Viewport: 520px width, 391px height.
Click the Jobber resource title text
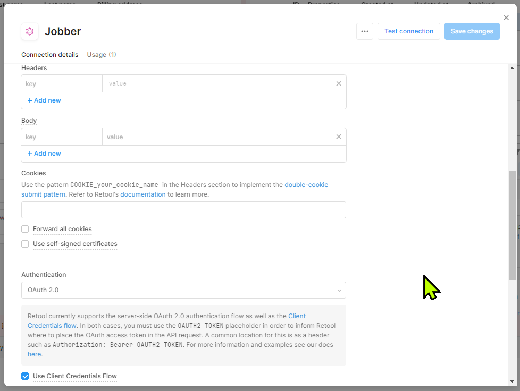click(63, 31)
